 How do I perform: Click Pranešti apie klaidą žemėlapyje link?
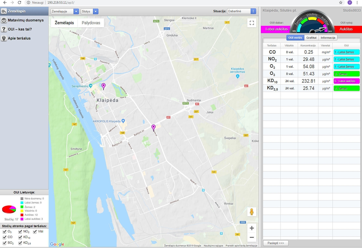click(241, 246)
